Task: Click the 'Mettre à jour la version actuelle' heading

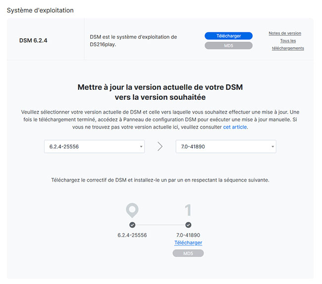Action: coord(160,92)
